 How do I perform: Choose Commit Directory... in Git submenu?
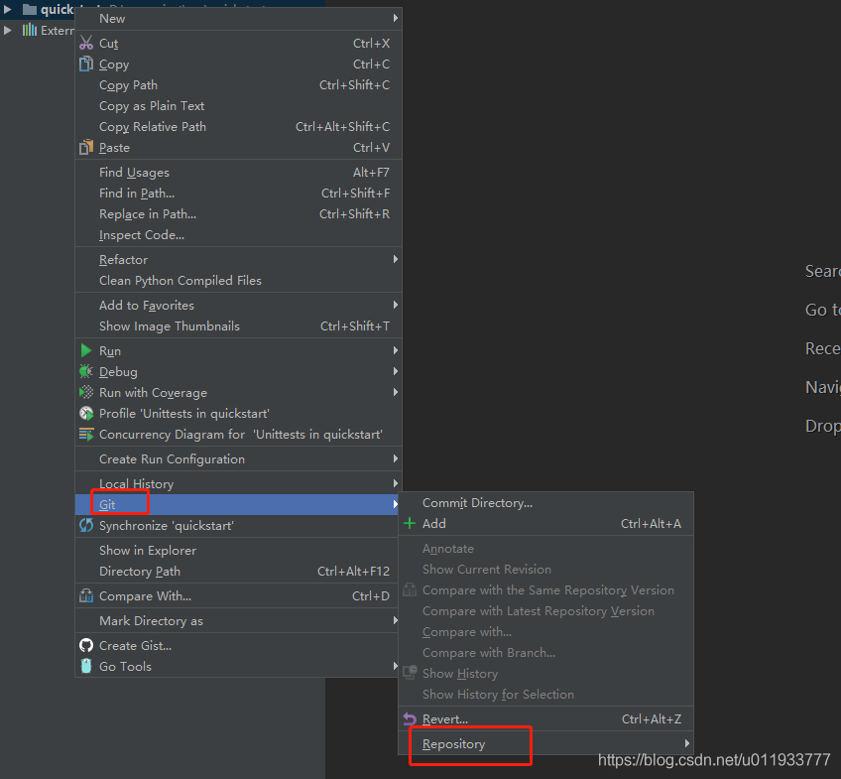coord(546,503)
